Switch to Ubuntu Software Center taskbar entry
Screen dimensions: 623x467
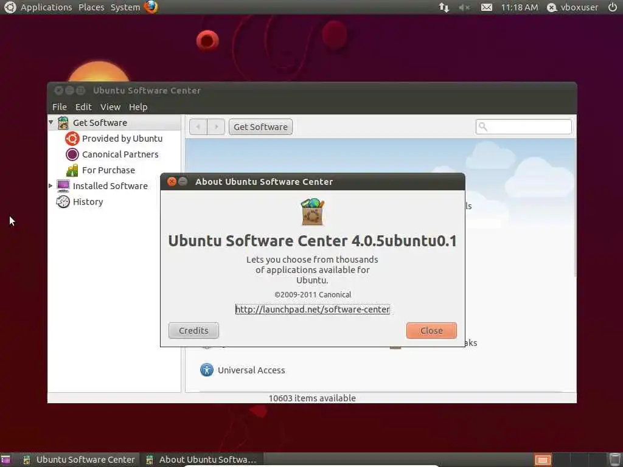tap(79, 460)
